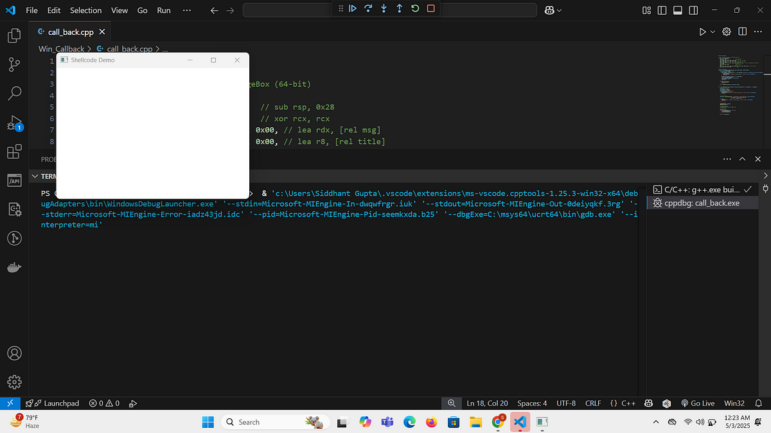This screenshot has height=433, width=771.
Task: Collapse the TERMINAL section chevron
Action: (x=34, y=176)
